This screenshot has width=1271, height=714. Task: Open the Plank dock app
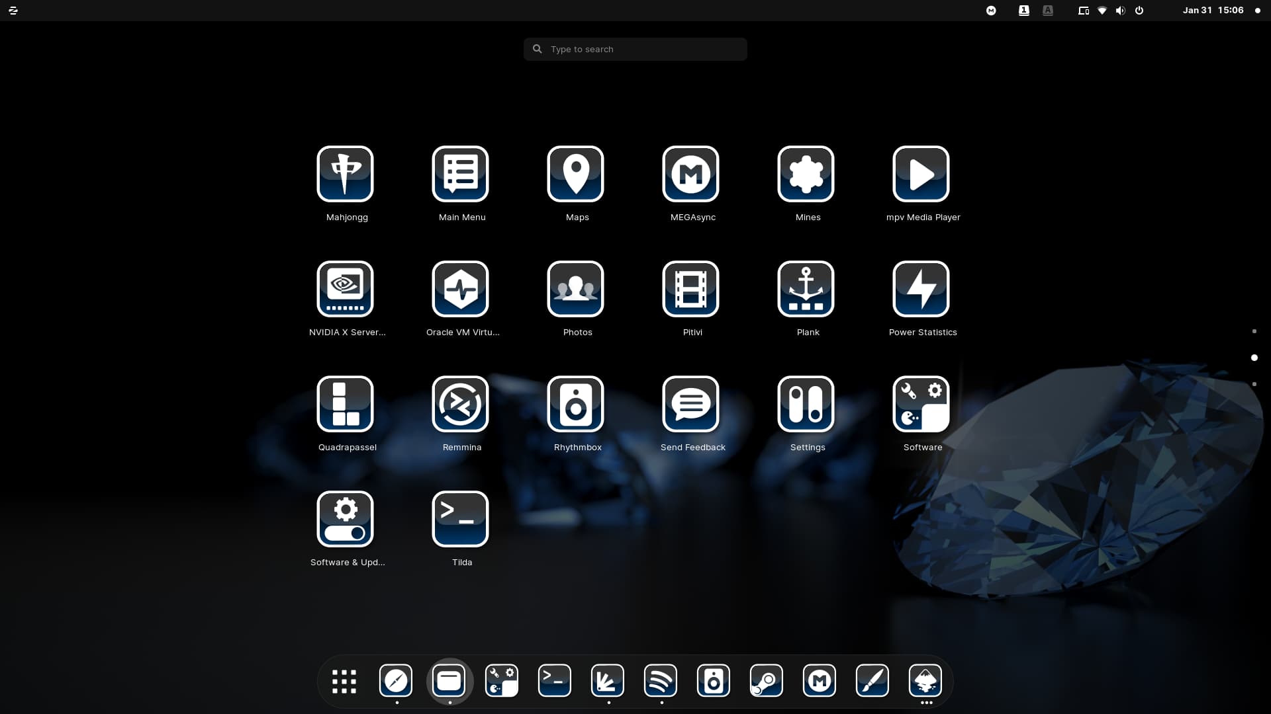pos(806,289)
